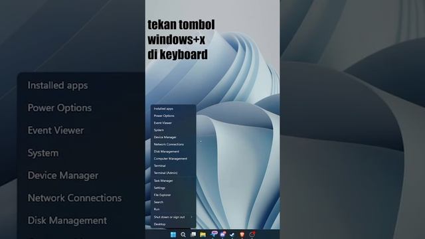
Task: Open the round red-badged icon after Brave
Action: coord(252,234)
